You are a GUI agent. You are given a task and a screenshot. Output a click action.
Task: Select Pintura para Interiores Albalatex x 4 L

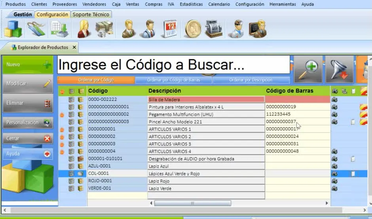206,107
